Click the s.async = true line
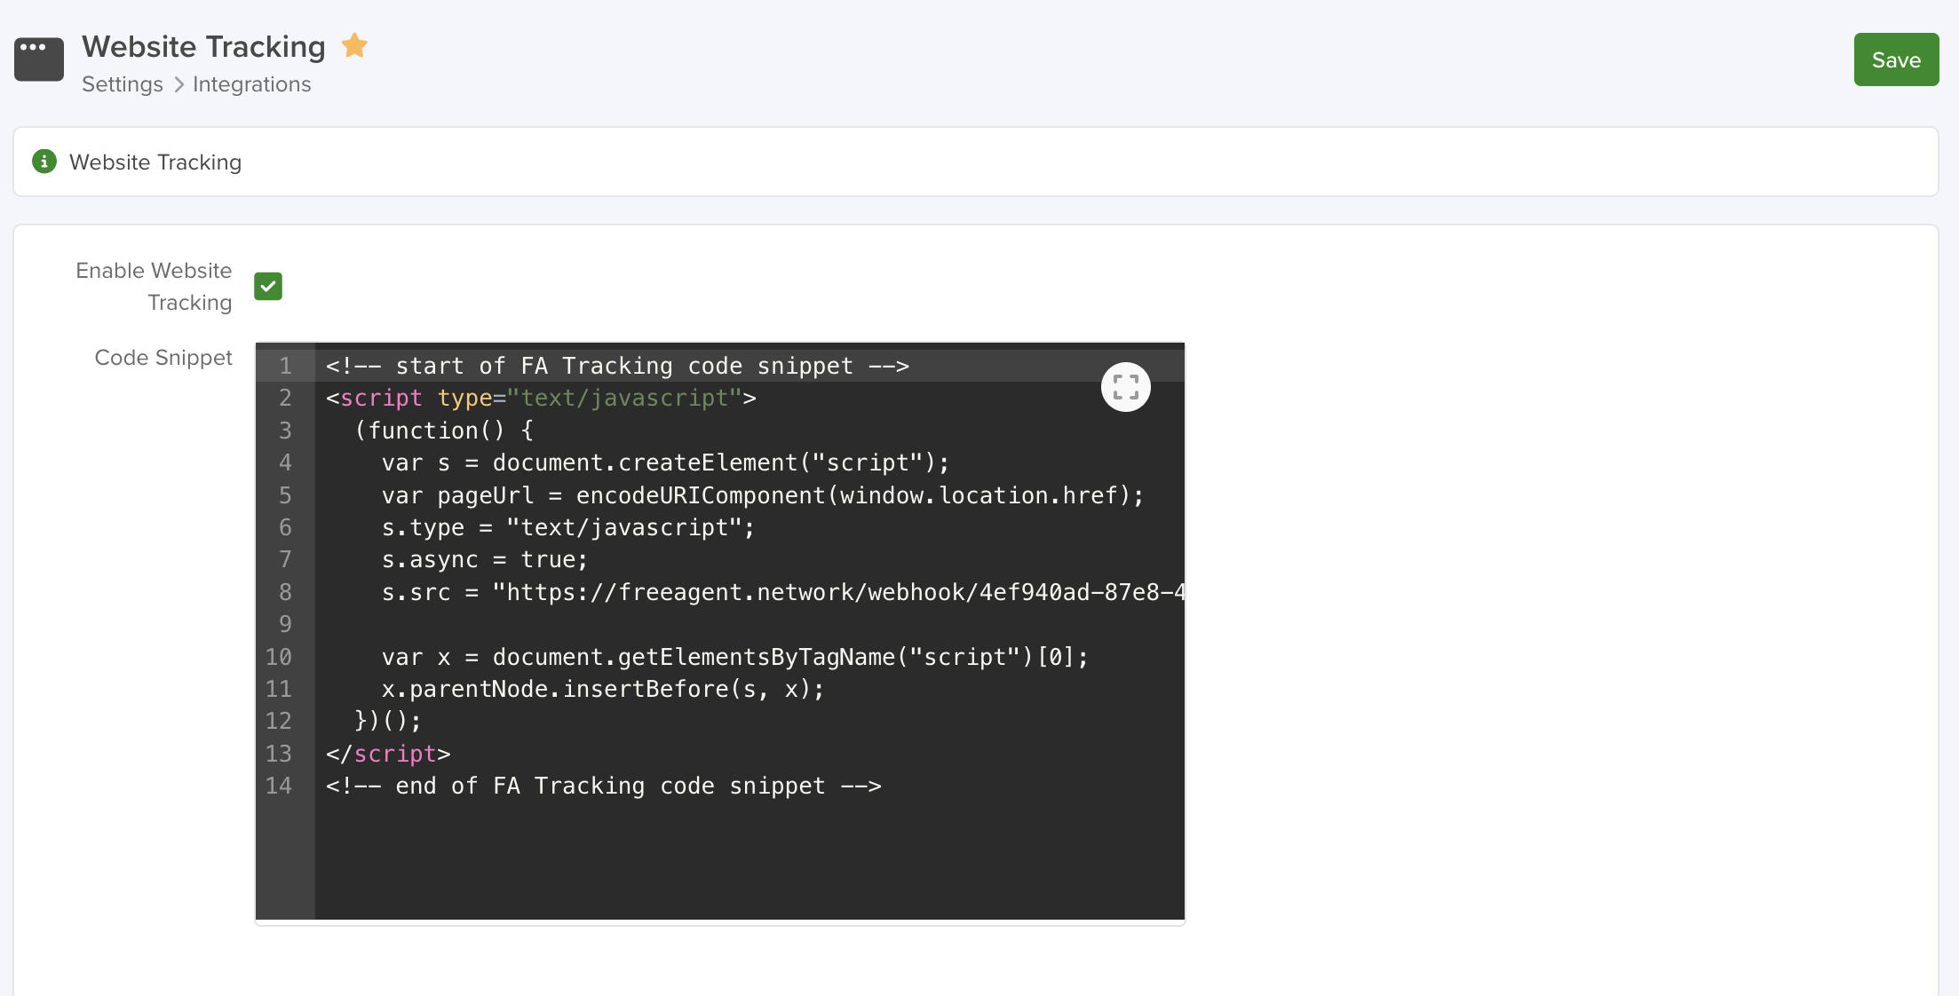The height and width of the screenshot is (996, 1959). 485,559
